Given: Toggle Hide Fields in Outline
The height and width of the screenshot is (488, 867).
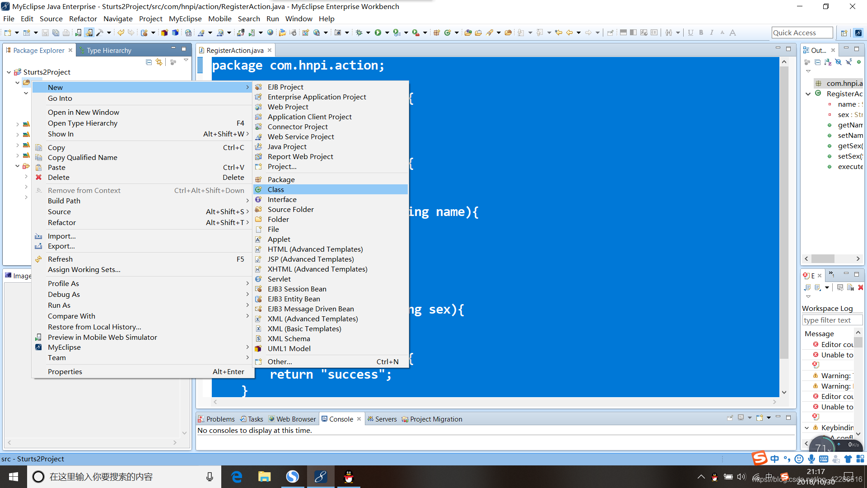Looking at the screenshot, I should point(838,62).
